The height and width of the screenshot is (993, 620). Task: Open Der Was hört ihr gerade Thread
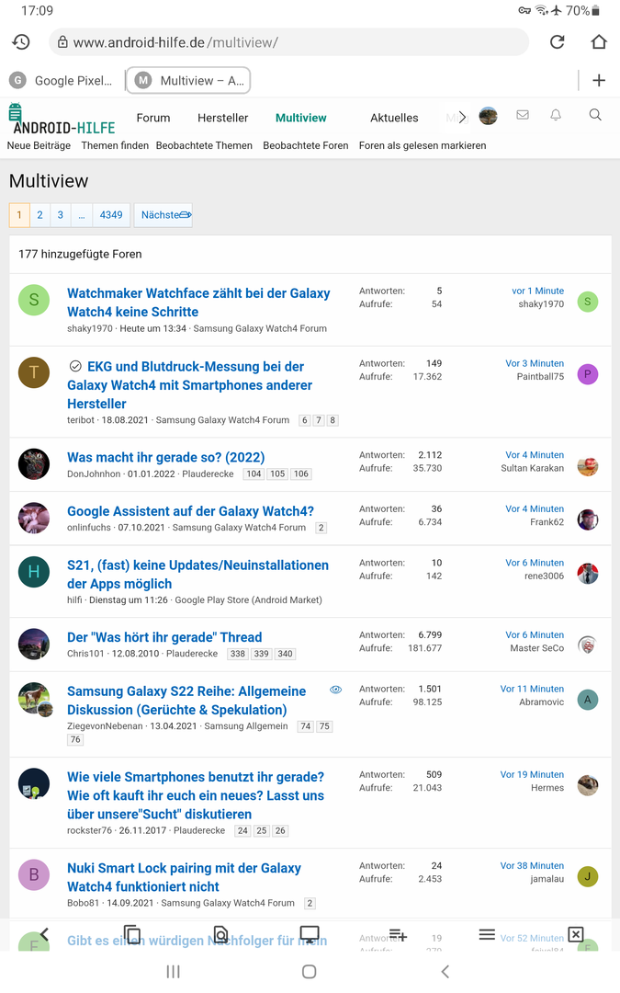164,637
